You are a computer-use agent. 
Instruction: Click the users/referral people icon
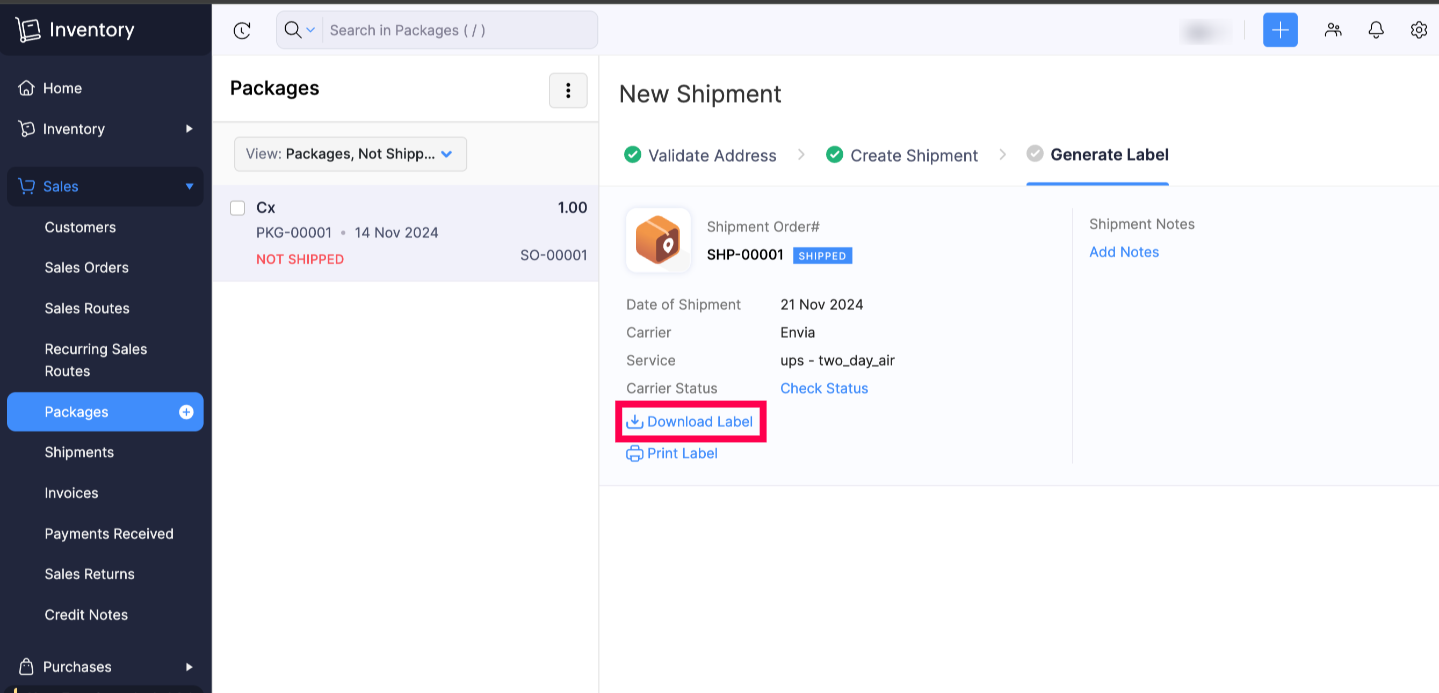[1332, 30]
